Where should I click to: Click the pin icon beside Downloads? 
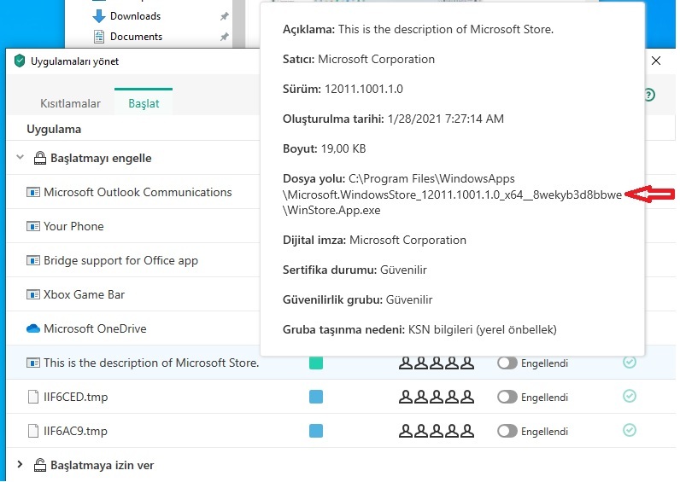(x=224, y=16)
